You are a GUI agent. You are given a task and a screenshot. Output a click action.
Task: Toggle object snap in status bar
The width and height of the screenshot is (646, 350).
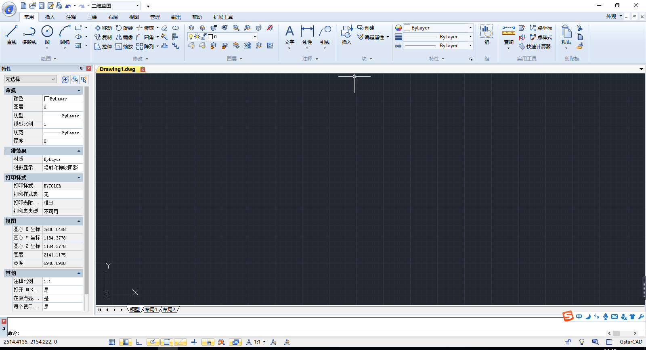[166, 342]
